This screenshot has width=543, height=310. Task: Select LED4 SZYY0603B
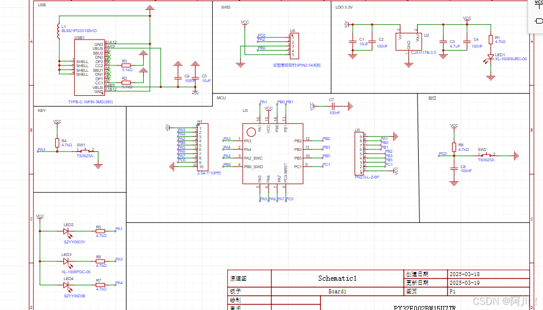point(68,286)
